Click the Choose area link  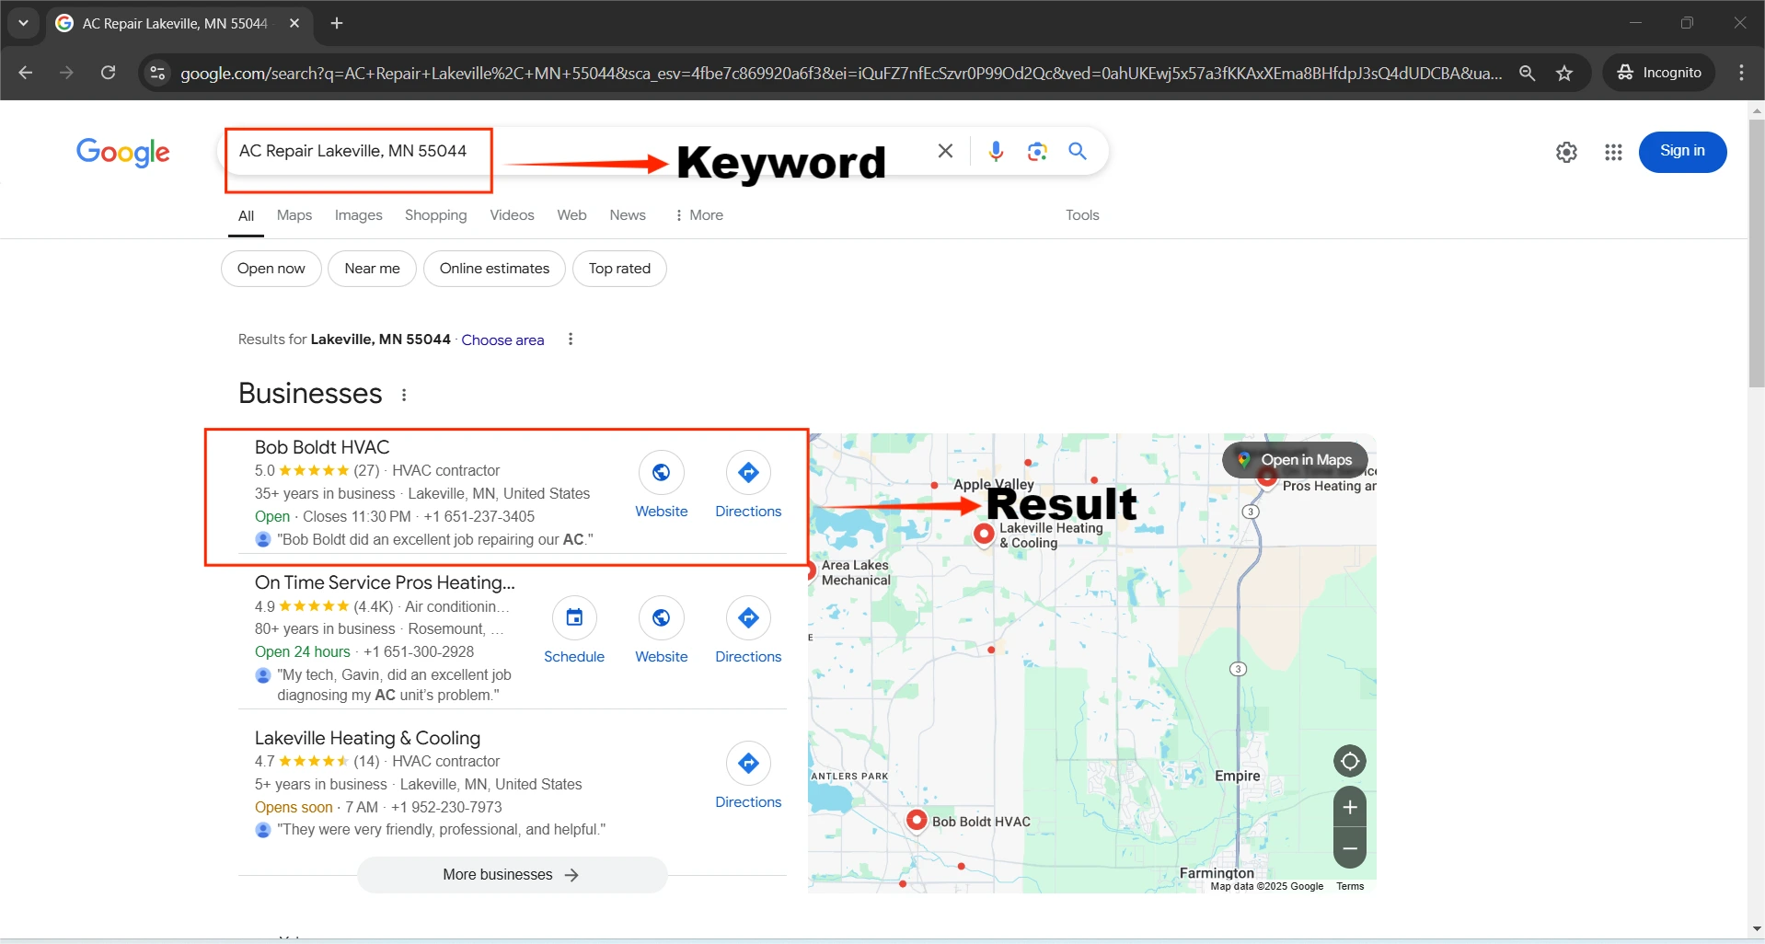click(502, 340)
